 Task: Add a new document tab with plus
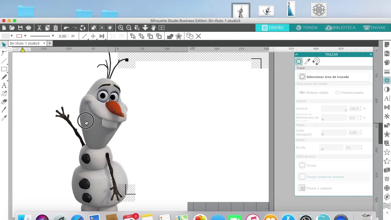[x=49, y=43]
